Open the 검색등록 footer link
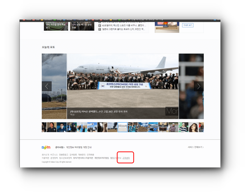This screenshot has width=245, height=192. coord(73,155)
